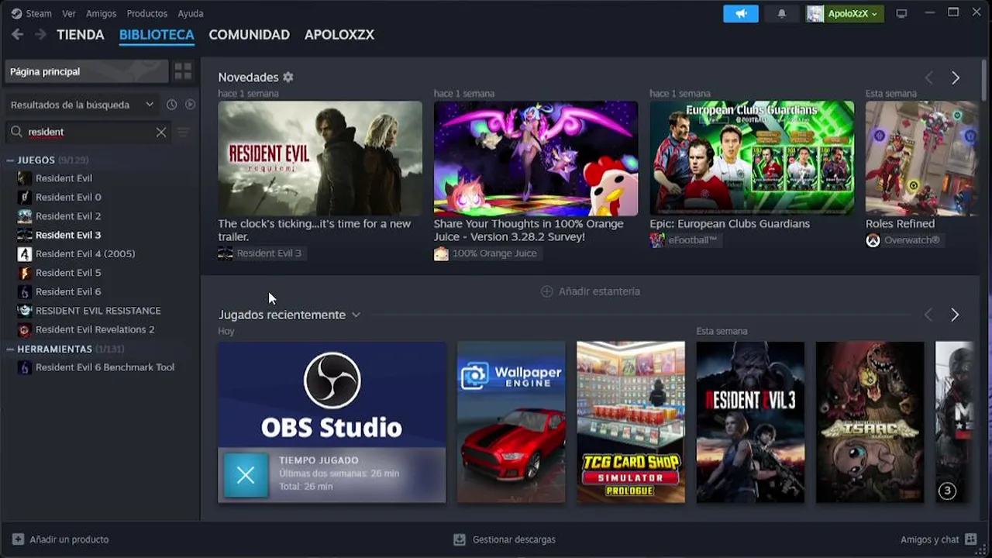Screen dimensions: 992x558
Task: Click Overwatch logo icon under news
Action: (x=873, y=240)
